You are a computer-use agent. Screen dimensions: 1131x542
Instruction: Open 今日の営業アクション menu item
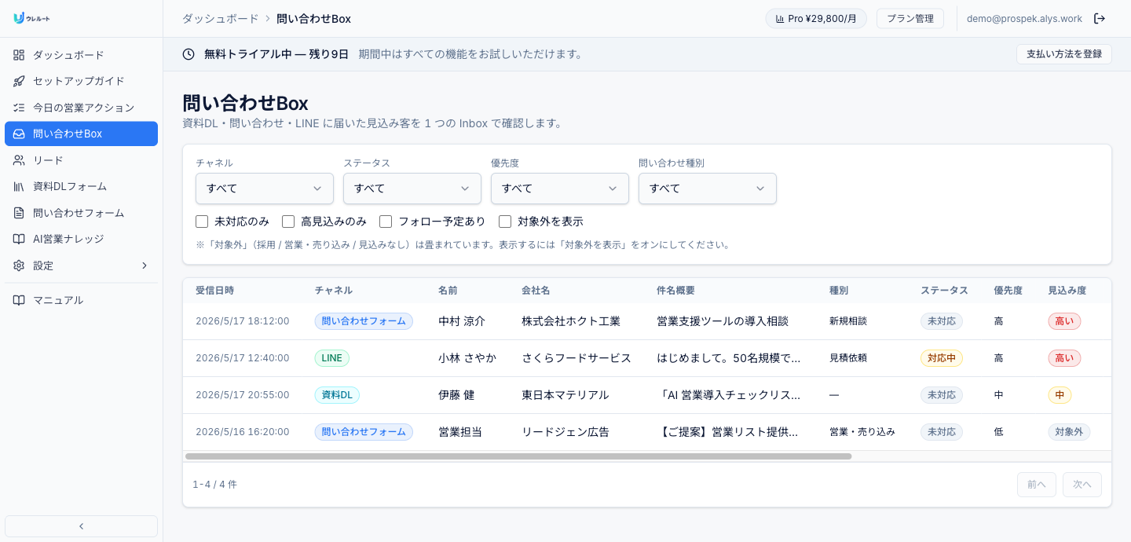point(81,108)
